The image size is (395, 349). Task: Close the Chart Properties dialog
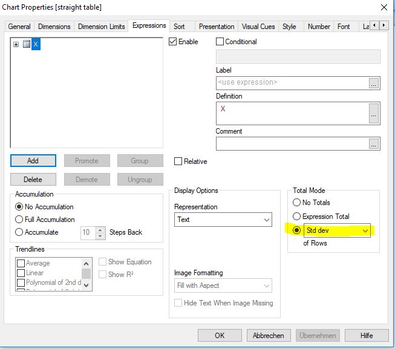coord(383,7)
